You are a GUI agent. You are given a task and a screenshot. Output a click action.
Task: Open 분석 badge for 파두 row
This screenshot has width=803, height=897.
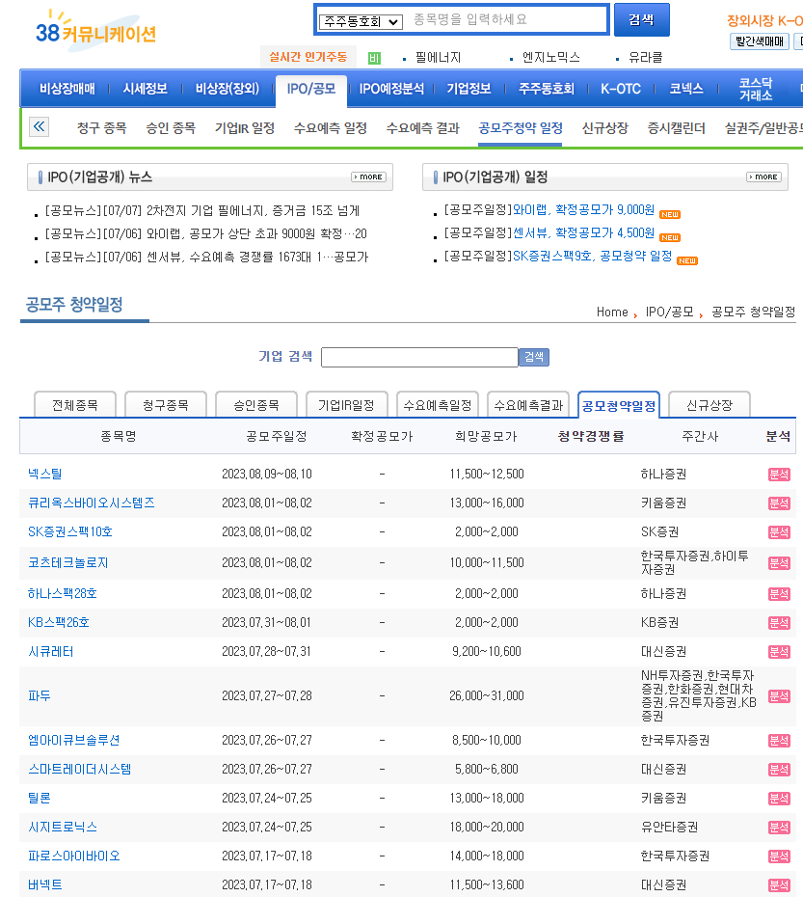pos(779,696)
